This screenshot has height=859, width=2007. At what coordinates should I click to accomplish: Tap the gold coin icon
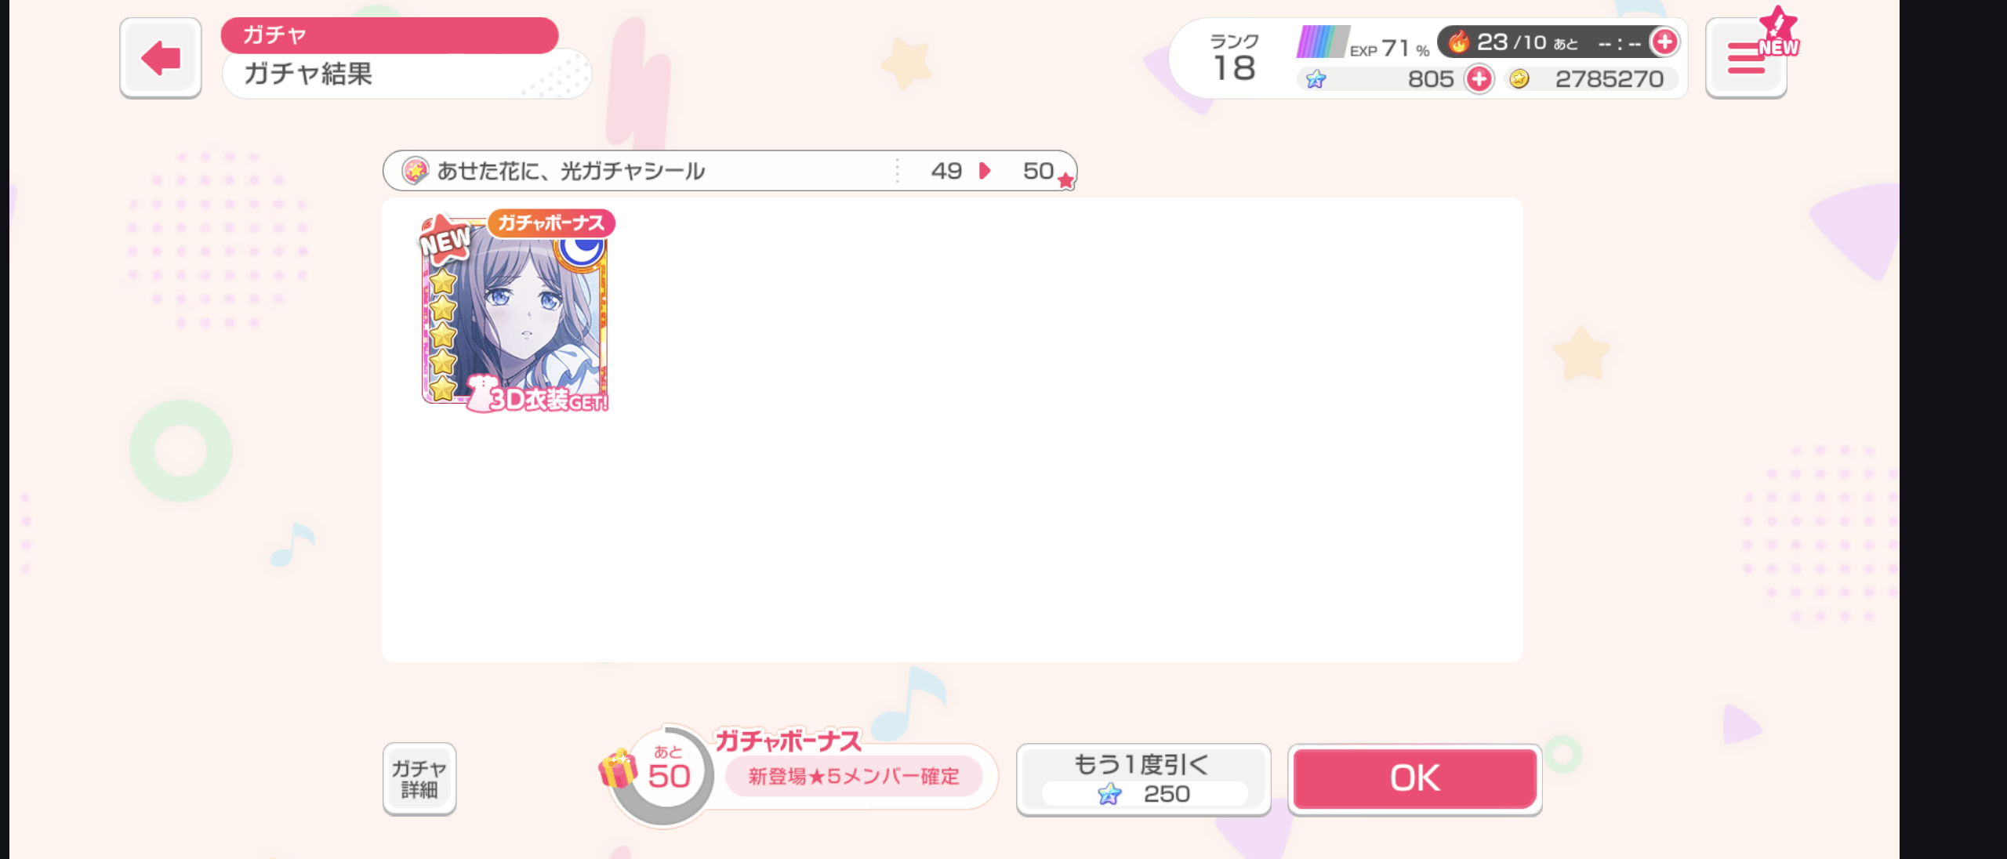pos(1519,79)
